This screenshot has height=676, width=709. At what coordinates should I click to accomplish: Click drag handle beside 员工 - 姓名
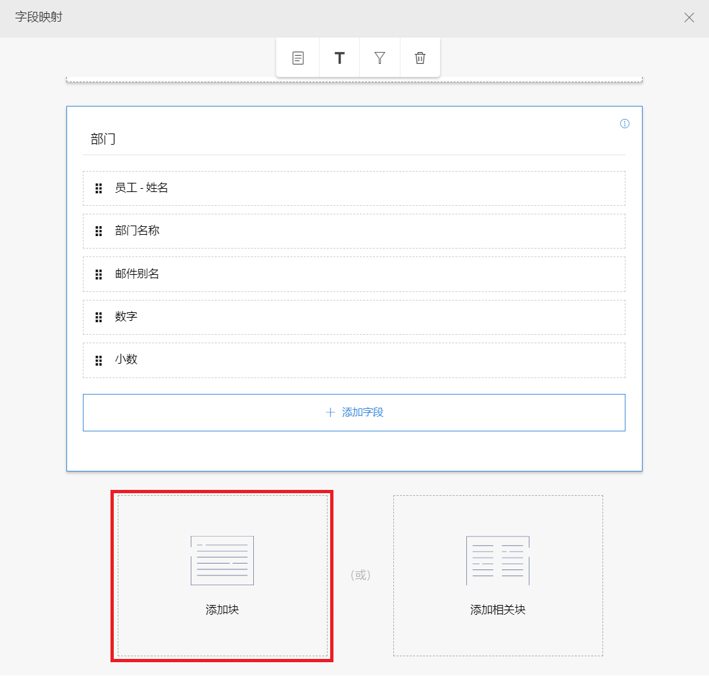pos(99,189)
